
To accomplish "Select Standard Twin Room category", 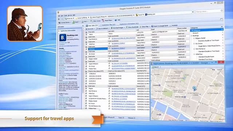I will click(x=205, y=59).
